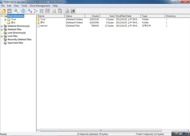
Task: Click the image preview toolbar icon
Action: tap(73, 11)
